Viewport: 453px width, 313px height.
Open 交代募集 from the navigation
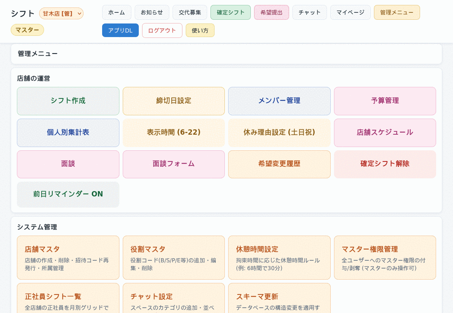[190, 12]
